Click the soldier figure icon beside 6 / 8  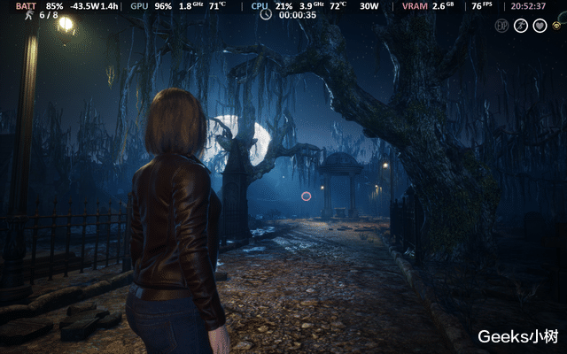29,15
